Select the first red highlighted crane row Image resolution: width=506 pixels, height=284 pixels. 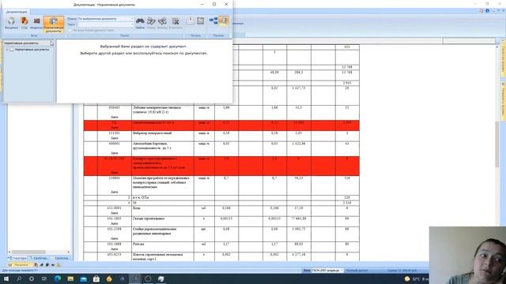click(221, 125)
